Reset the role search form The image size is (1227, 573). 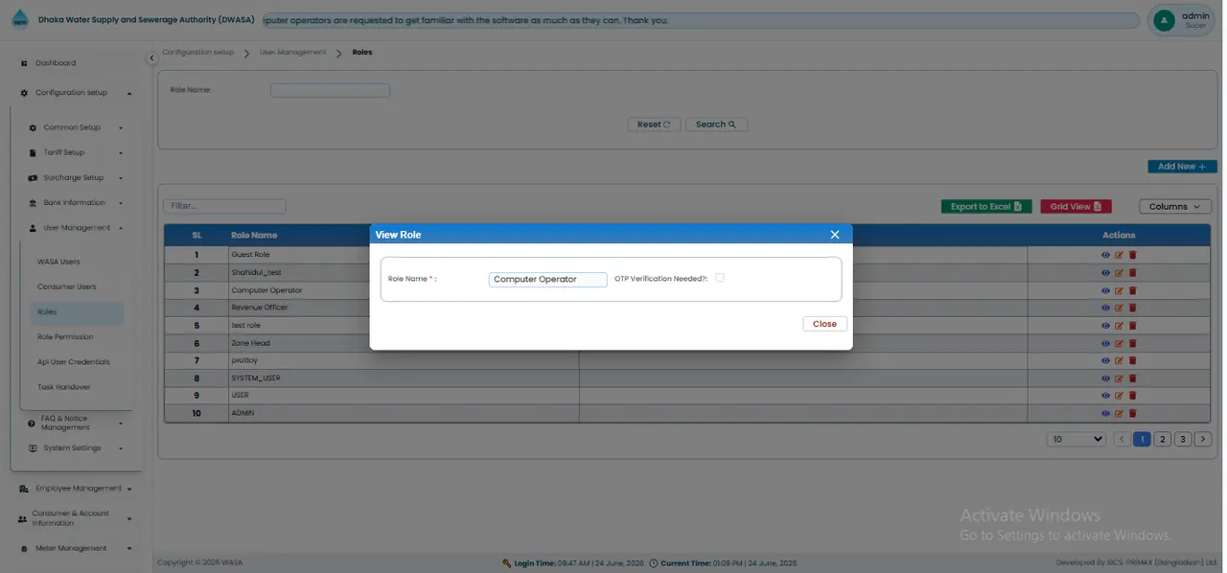654,125
